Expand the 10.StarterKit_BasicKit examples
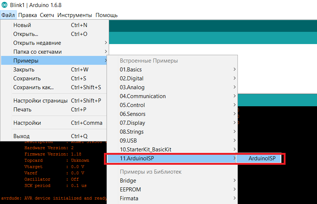 172,150
